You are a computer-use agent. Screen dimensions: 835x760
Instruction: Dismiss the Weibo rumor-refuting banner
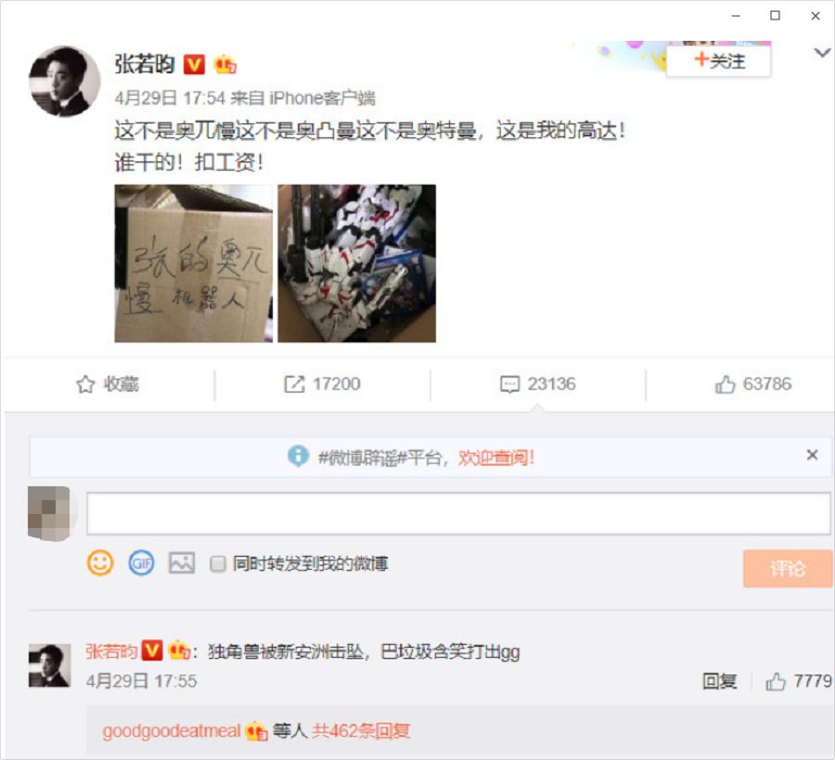tap(812, 455)
